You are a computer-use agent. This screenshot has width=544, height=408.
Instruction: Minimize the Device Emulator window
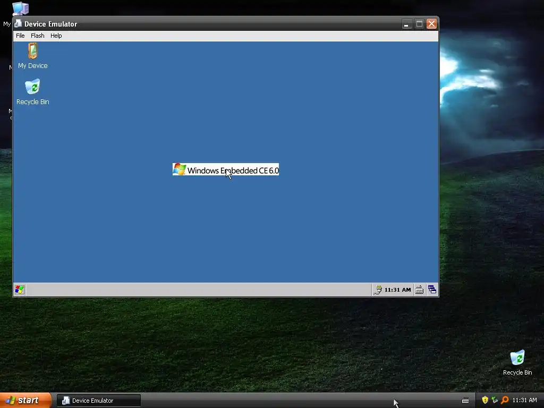[x=406, y=24]
